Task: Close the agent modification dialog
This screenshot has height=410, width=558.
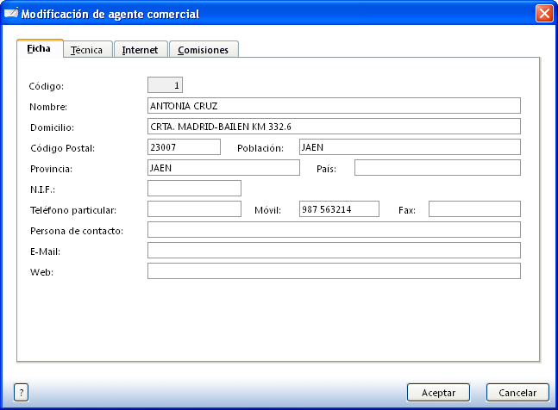Action: (543, 14)
